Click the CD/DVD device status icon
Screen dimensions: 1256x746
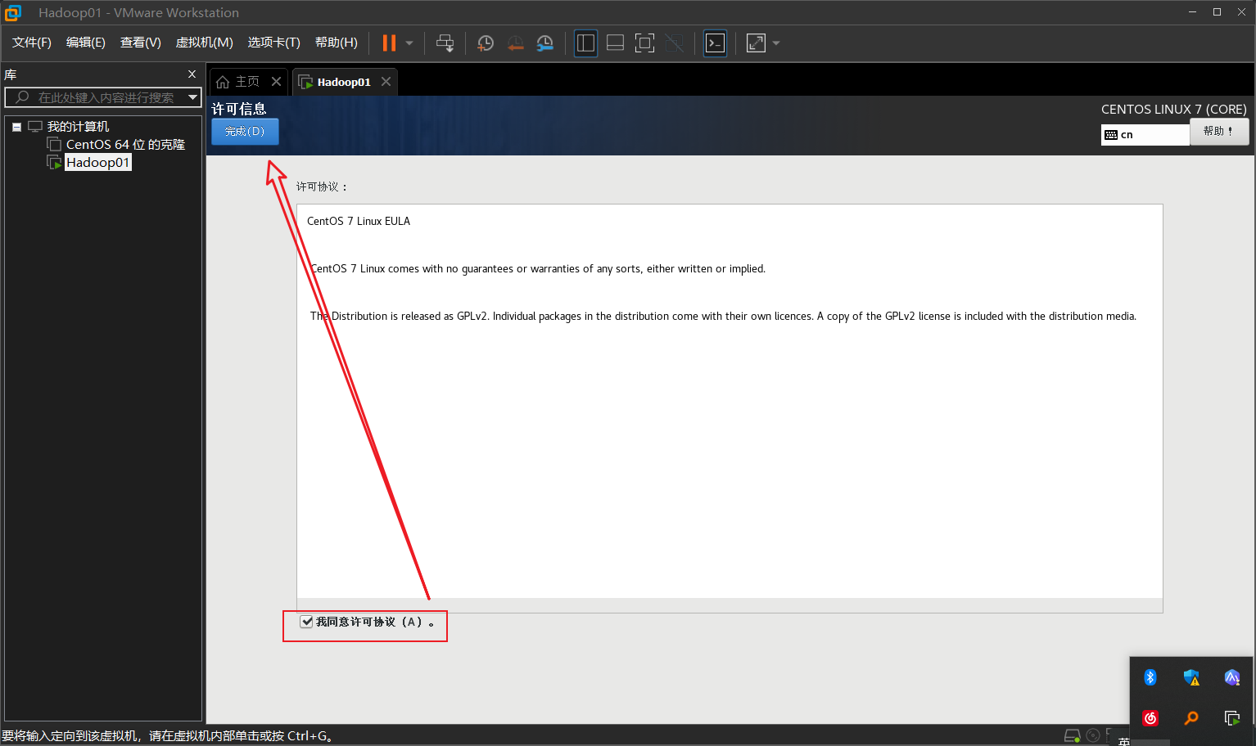coord(1093,735)
